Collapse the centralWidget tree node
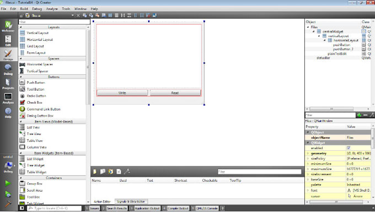The width and height of the screenshot is (375, 212). coord(314,31)
